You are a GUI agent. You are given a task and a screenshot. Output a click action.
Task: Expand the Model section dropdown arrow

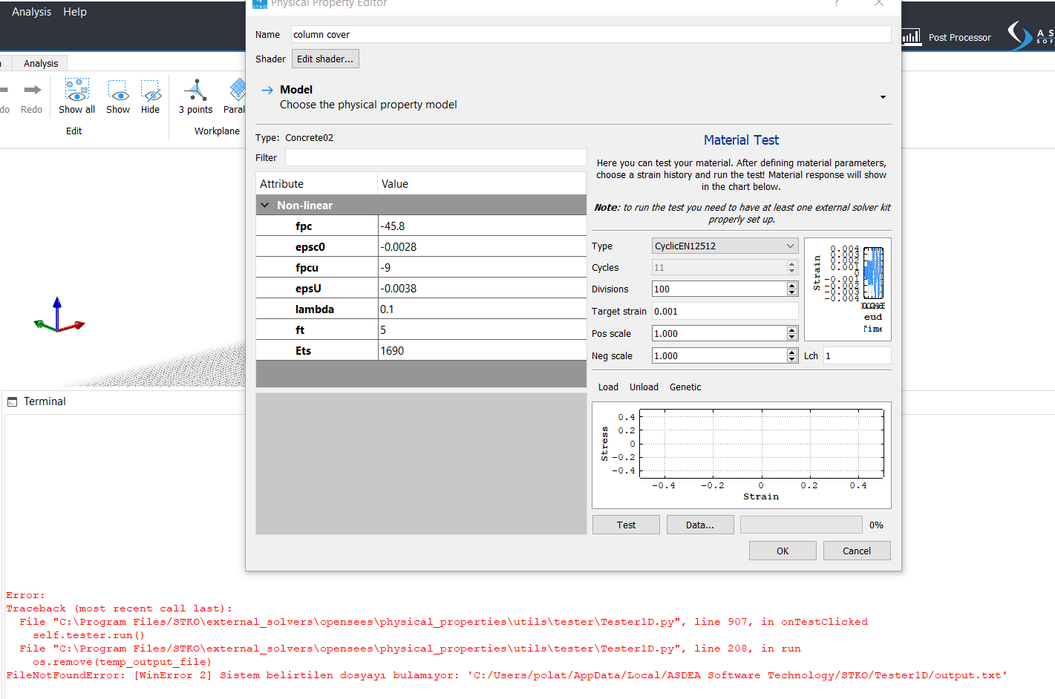883,97
